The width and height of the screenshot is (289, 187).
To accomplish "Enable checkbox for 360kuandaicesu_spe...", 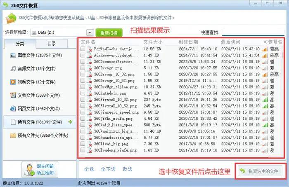I will (x=83, y=137).
